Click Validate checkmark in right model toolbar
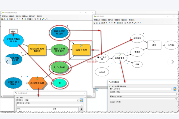 click(138, 23)
